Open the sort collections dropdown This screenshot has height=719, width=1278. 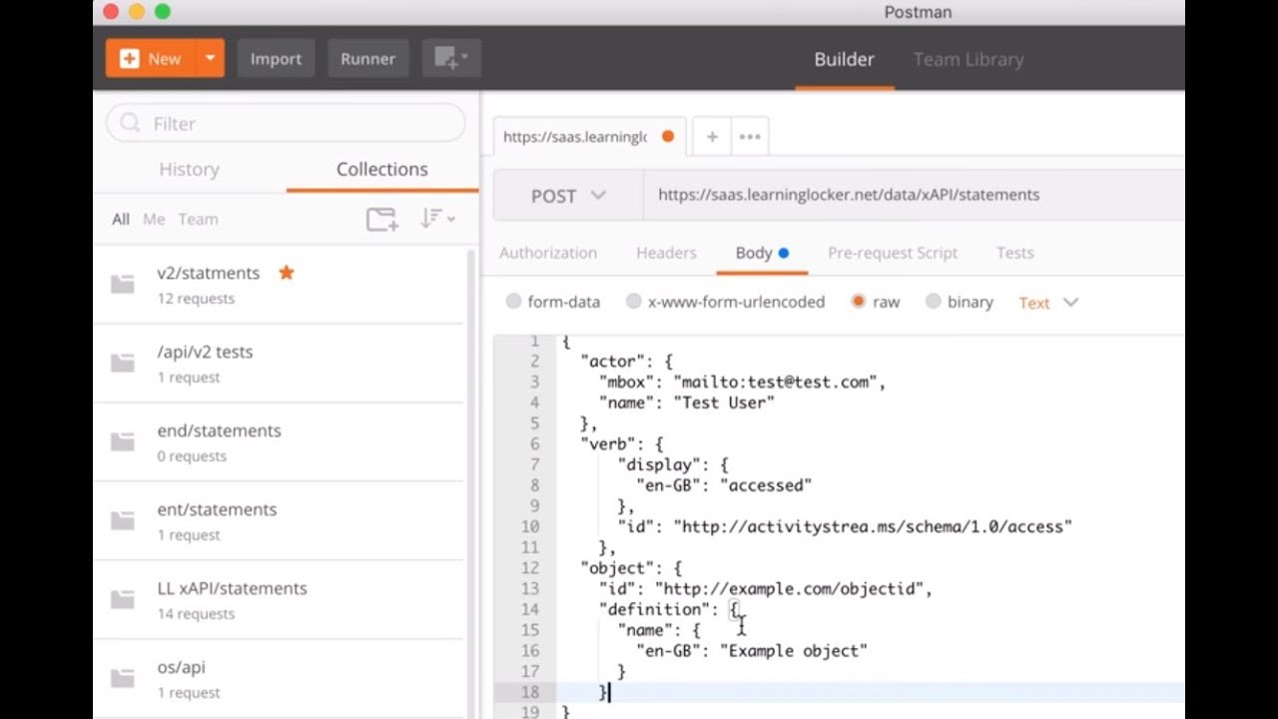pos(437,219)
